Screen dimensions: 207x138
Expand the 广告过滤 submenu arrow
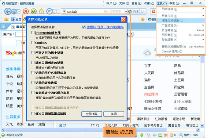[203, 25]
